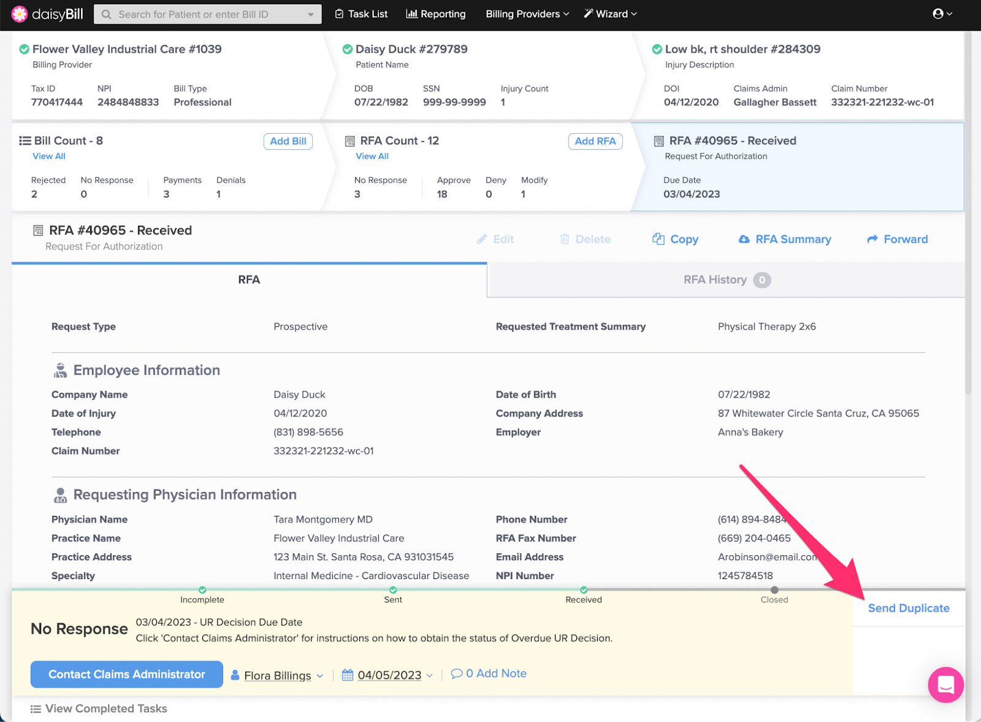Expand the Billing Providers menu
The image size is (981, 722).
(x=527, y=13)
